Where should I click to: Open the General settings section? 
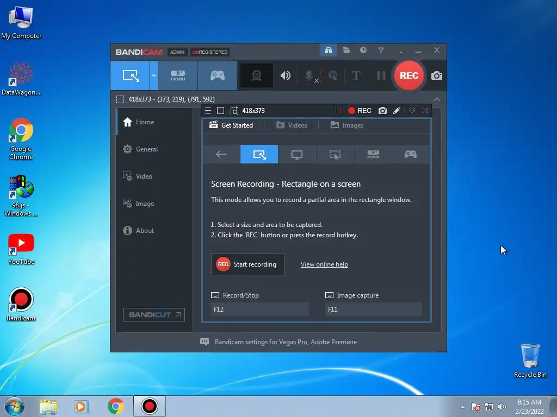coord(154,149)
